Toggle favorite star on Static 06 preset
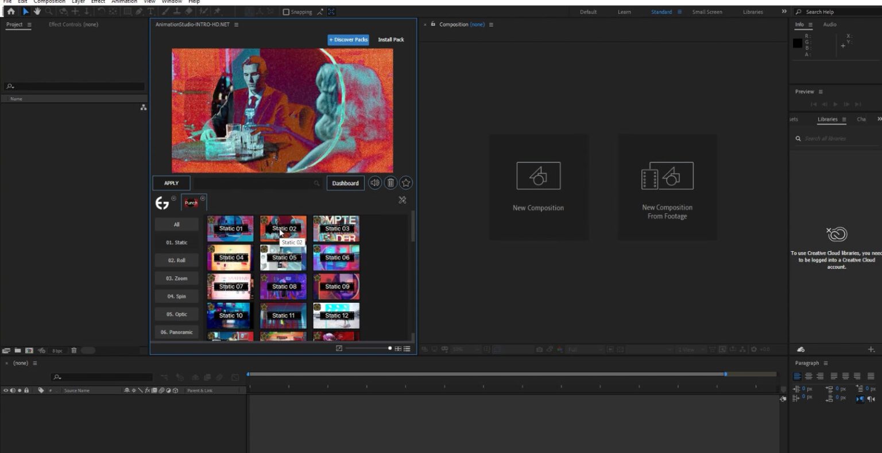 317,249
